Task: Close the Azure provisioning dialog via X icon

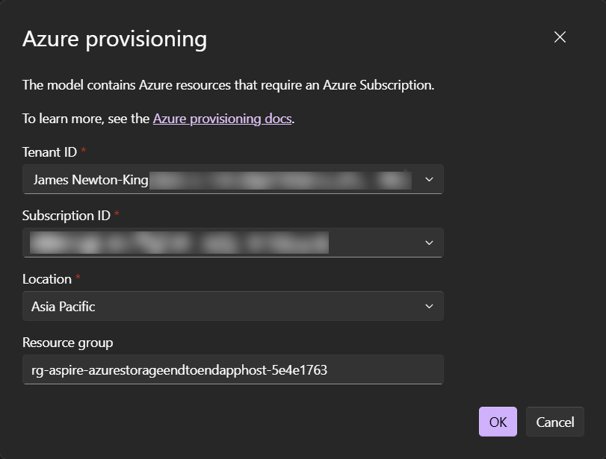Action: click(560, 37)
